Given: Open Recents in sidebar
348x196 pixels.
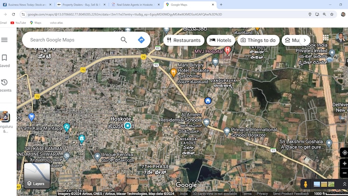Looking at the screenshot, I should tap(5, 86).
